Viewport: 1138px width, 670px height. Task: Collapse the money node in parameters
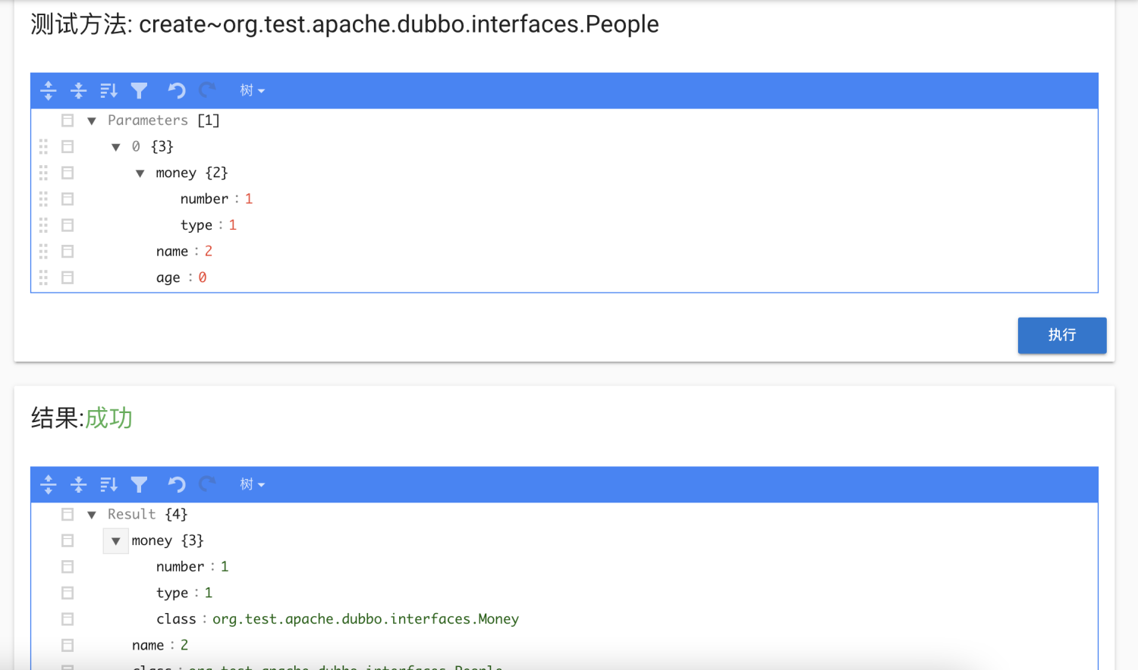point(140,174)
